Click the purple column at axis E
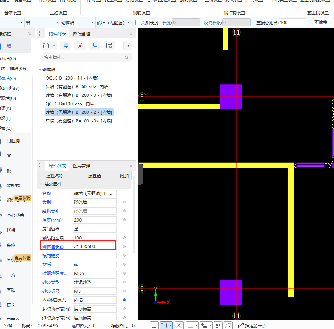Image resolution: width=334 pixels, height=329 pixels. [231, 292]
